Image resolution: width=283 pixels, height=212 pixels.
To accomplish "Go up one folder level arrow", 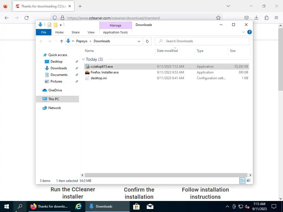I will tap(62, 41).
